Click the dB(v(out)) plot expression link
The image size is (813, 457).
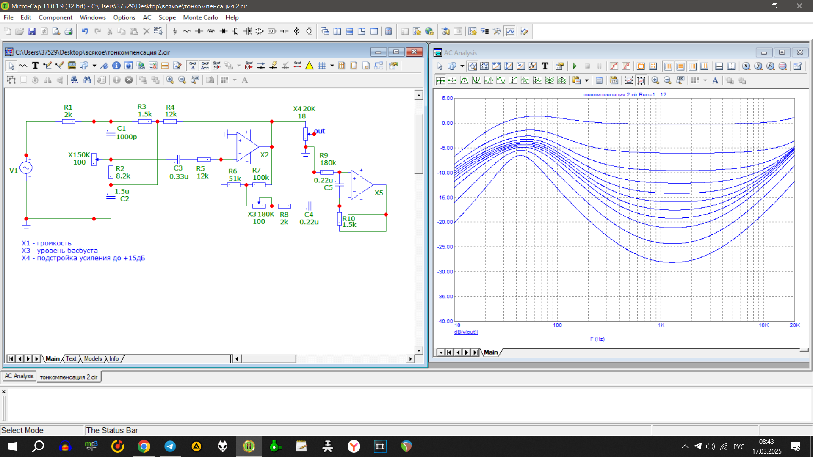[x=466, y=332]
